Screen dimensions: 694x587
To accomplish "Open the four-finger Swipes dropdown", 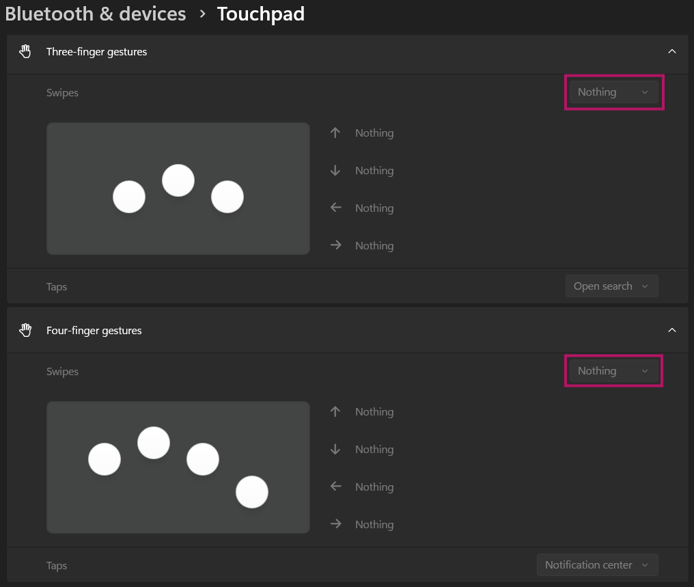I will click(613, 371).
